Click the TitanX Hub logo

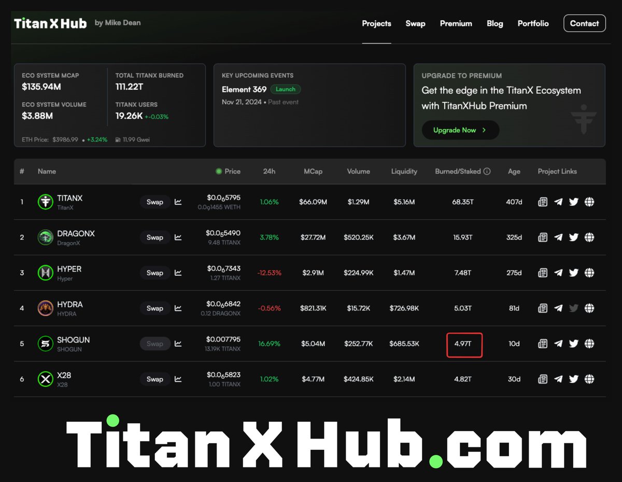click(x=50, y=23)
